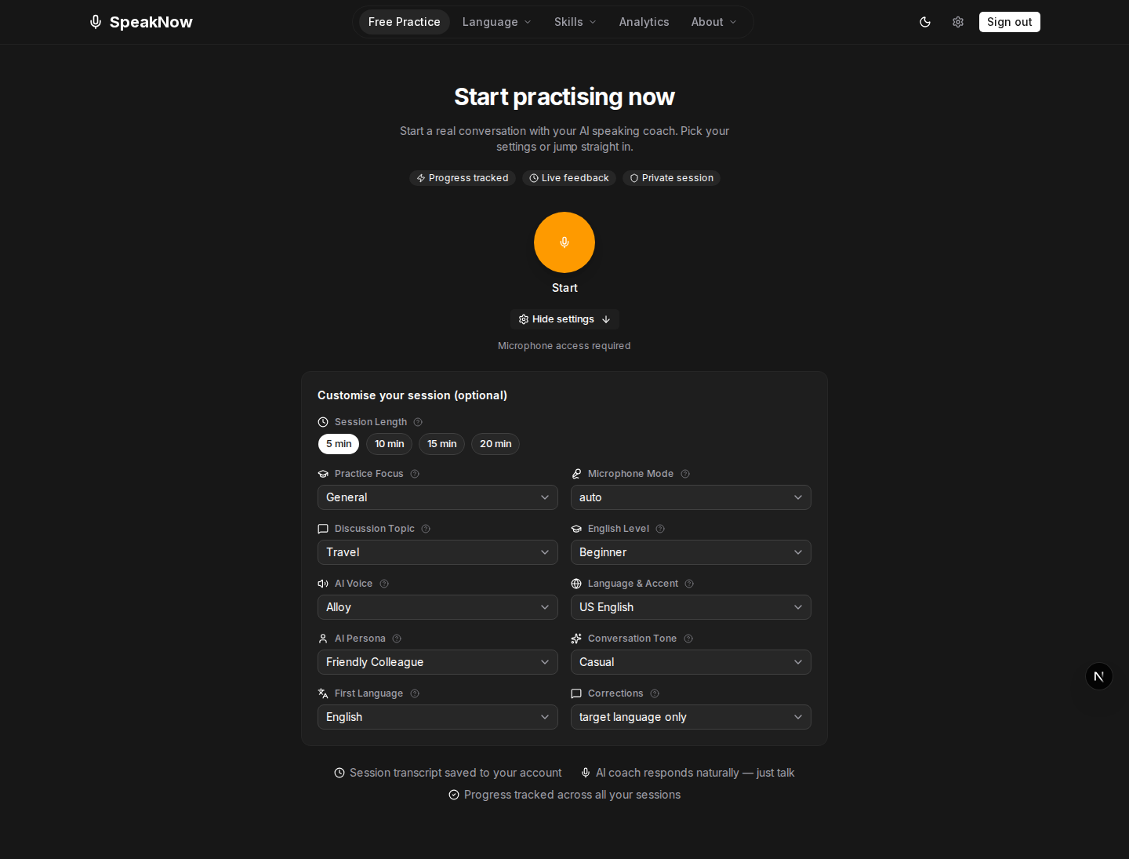Expand the Language menu
The height and width of the screenshot is (859, 1129).
[496, 22]
